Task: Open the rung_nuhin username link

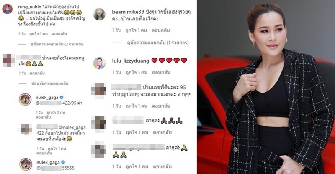Action: (30, 7)
